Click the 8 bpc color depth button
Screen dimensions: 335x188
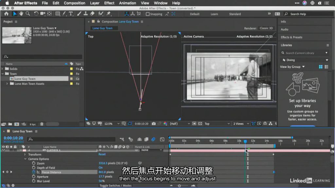(x=33, y=124)
